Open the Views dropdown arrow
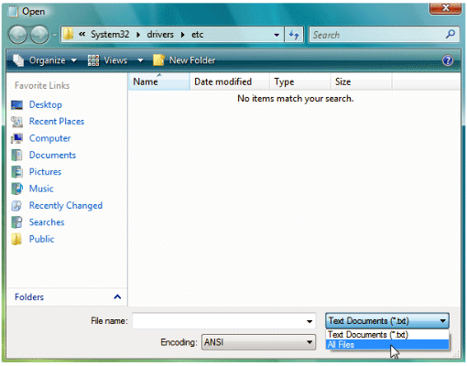Viewport: 467px width, 366px height. click(140, 60)
